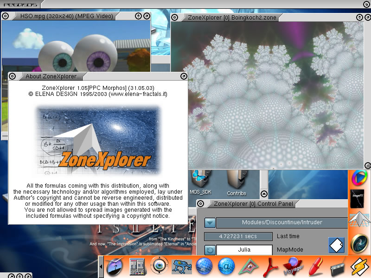371x278 pixels.
Task: Open the Contribs drawer icon
Action: (237, 183)
